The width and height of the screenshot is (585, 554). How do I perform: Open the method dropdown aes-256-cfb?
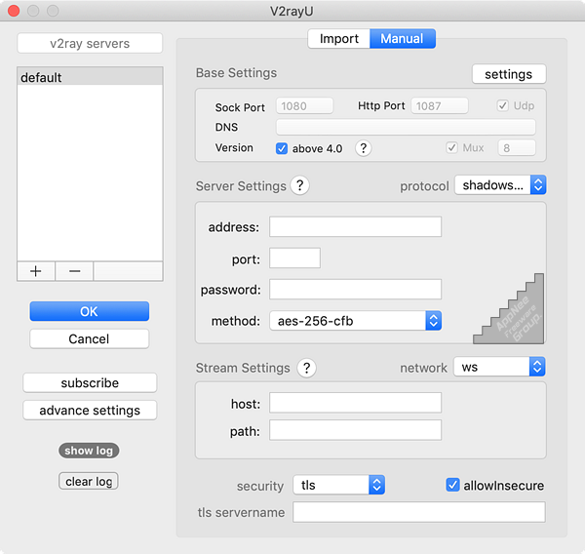pyautogui.click(x=356, y=321)
